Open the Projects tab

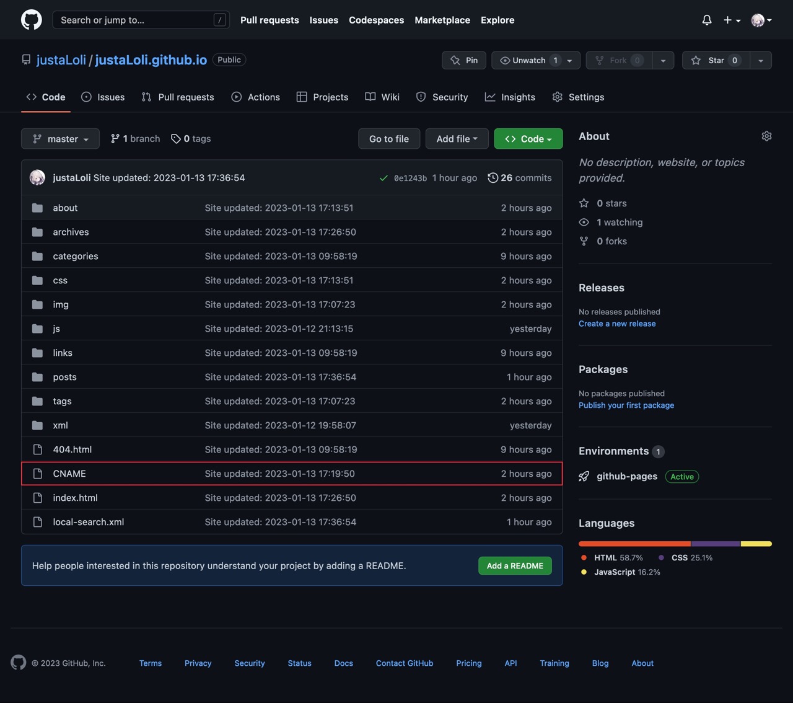click(x=322, y=97)
